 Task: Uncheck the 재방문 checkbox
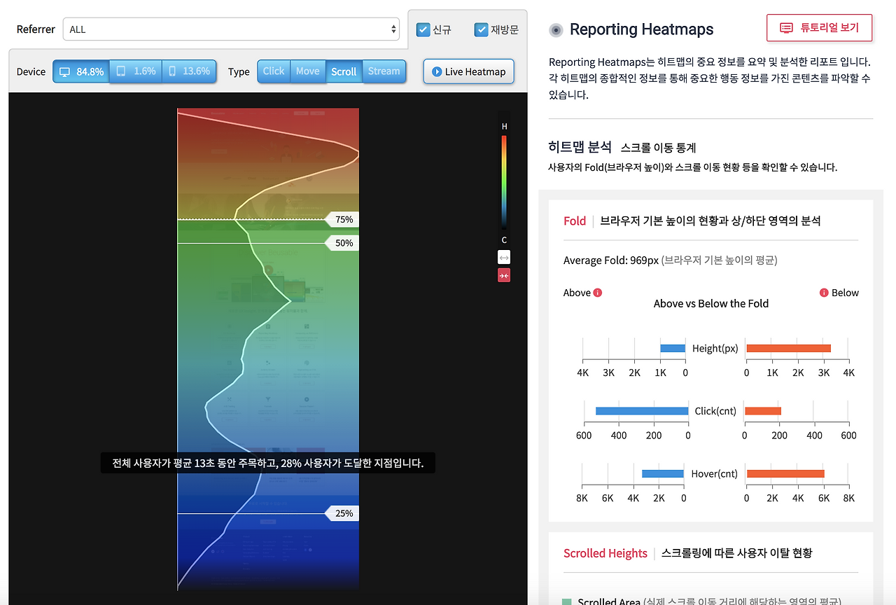481,29
